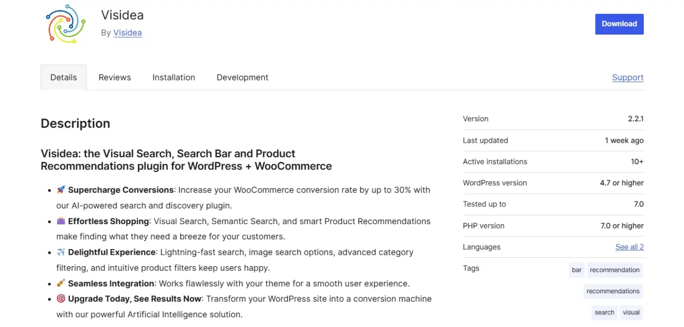Viewport: 684px width, 327px height.
Task: Click the 'Supercharge Conversions' bold text
Action: pyautogui.click(x=121, y=190)
